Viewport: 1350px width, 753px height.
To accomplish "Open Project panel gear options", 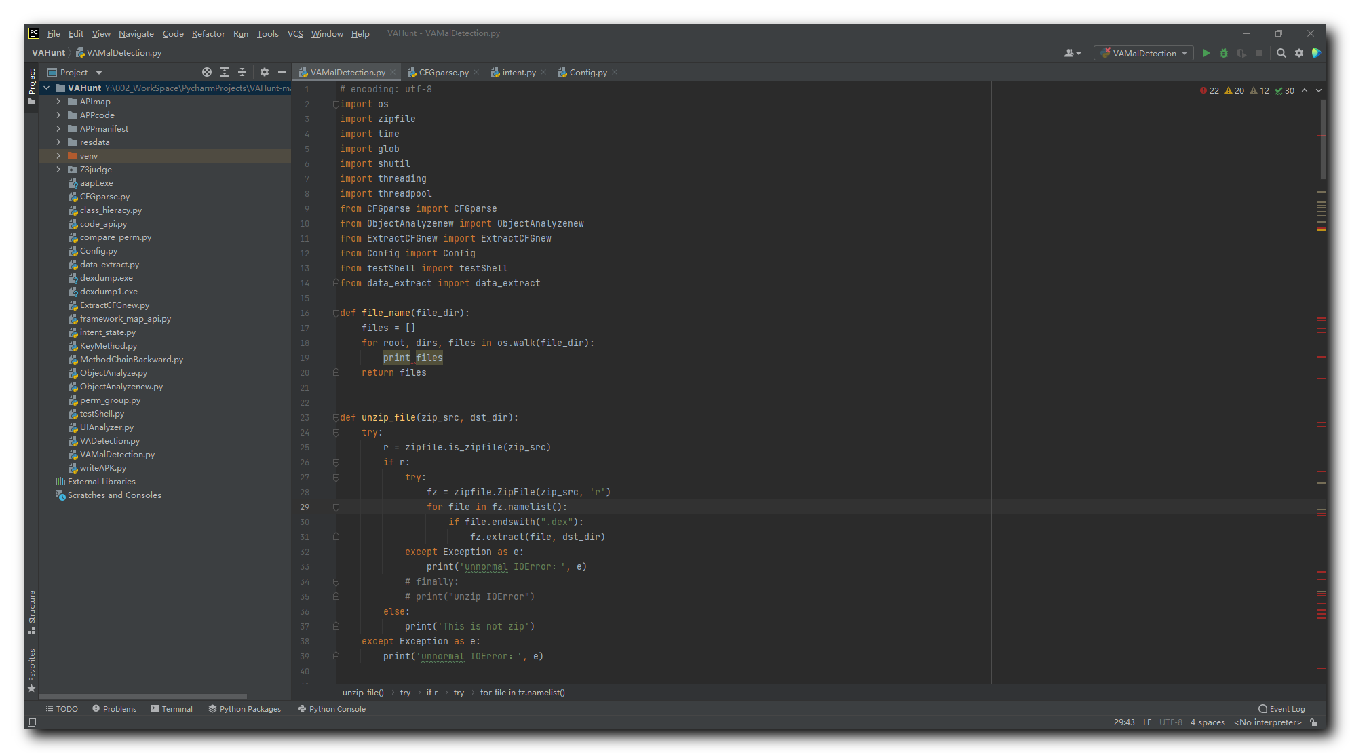I will tap(265, 72).
